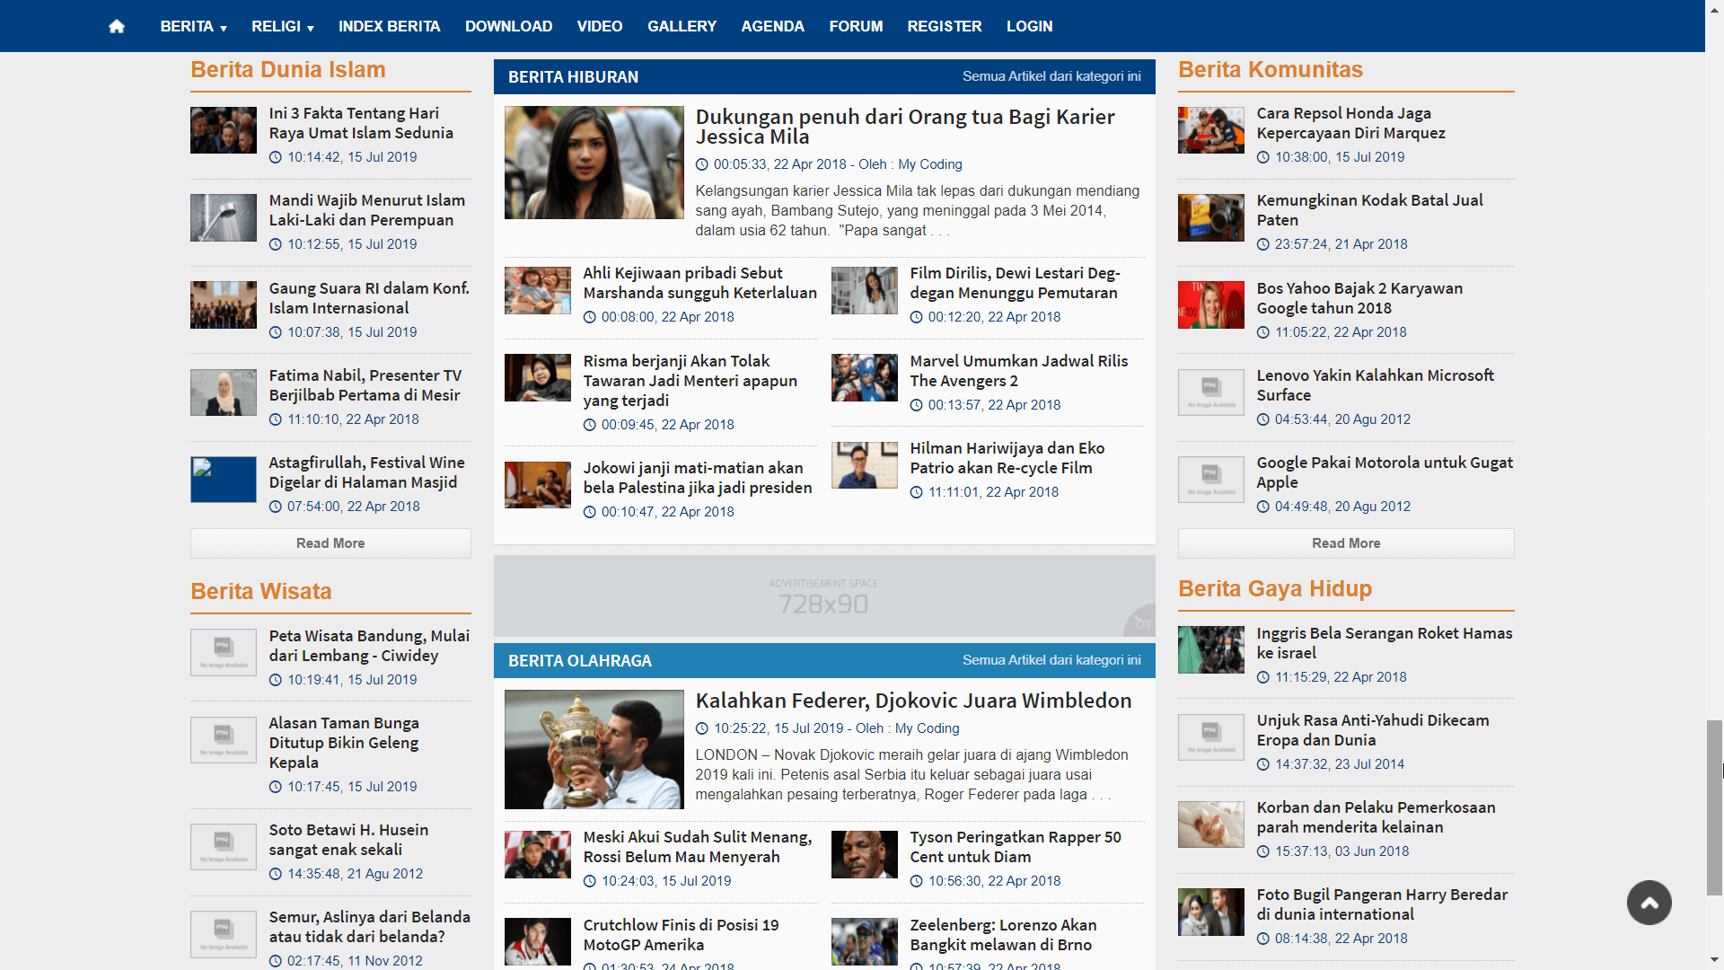Open the INDEX BERITA menu item

tap(389, 26)
